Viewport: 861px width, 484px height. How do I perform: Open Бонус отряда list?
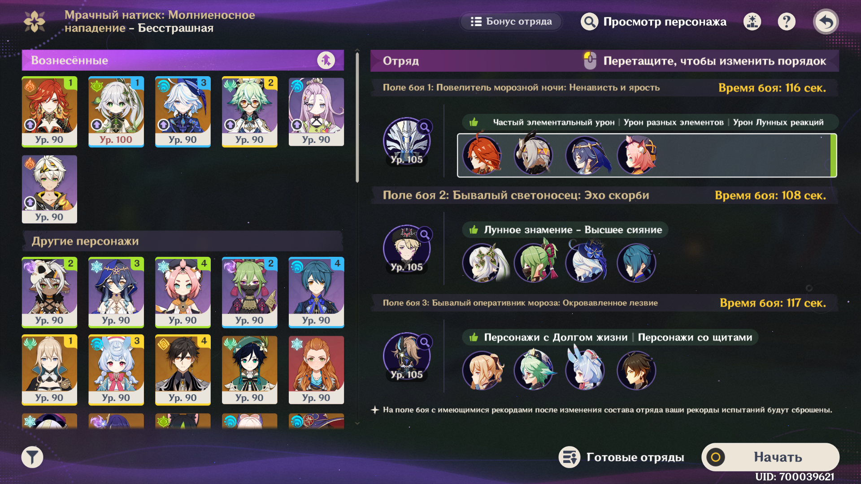tap(511, 22)
